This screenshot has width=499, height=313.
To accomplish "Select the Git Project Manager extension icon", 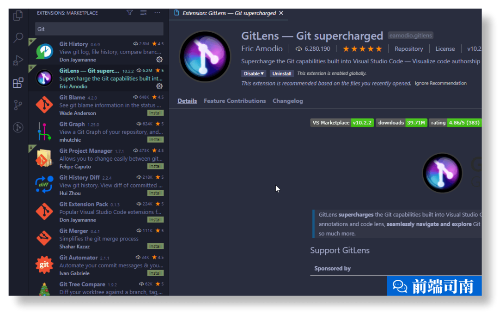I will 44,158.
